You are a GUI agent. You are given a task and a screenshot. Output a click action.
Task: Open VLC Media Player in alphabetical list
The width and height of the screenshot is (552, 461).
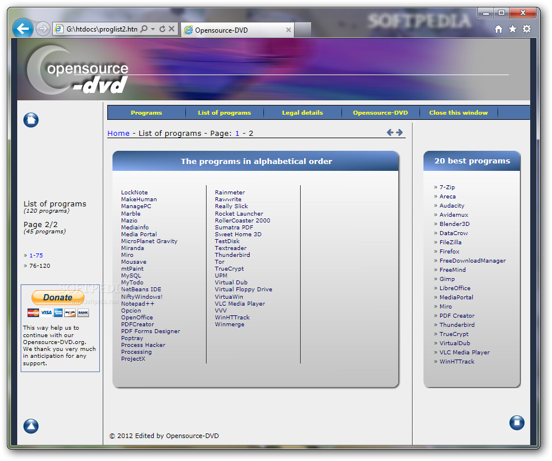(240, 304)
